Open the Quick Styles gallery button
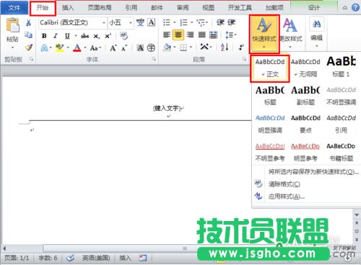This screenshot has height=265, width=361. (x=264, y=34)
